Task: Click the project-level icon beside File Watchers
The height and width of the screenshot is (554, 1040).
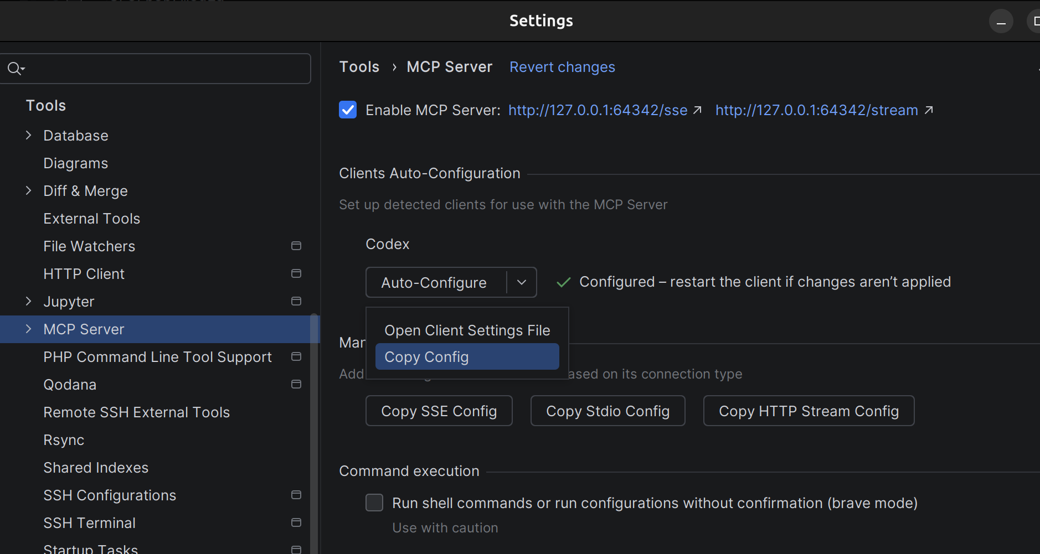Action: coord(296,246)
